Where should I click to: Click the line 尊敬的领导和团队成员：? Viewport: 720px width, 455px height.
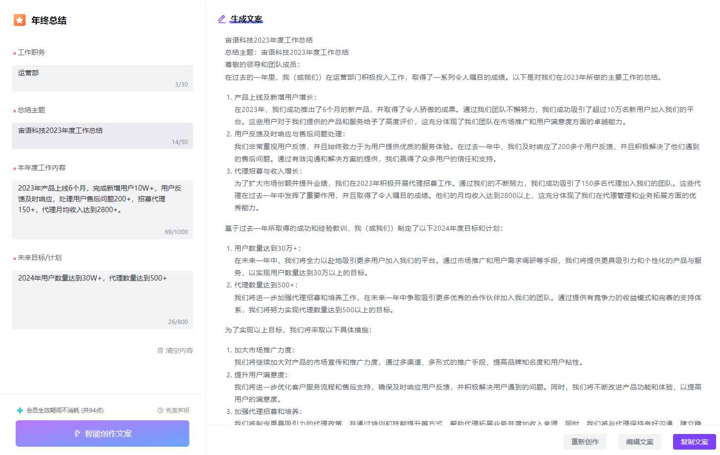pyautogui.click(x=263, y=65)
